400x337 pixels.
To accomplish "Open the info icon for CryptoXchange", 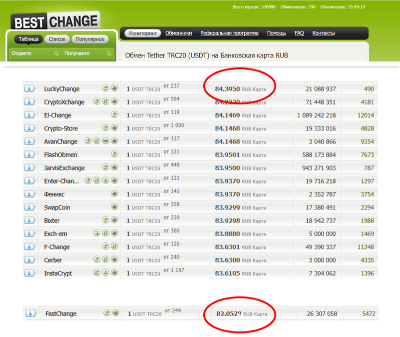I will [x=29, y=102].
